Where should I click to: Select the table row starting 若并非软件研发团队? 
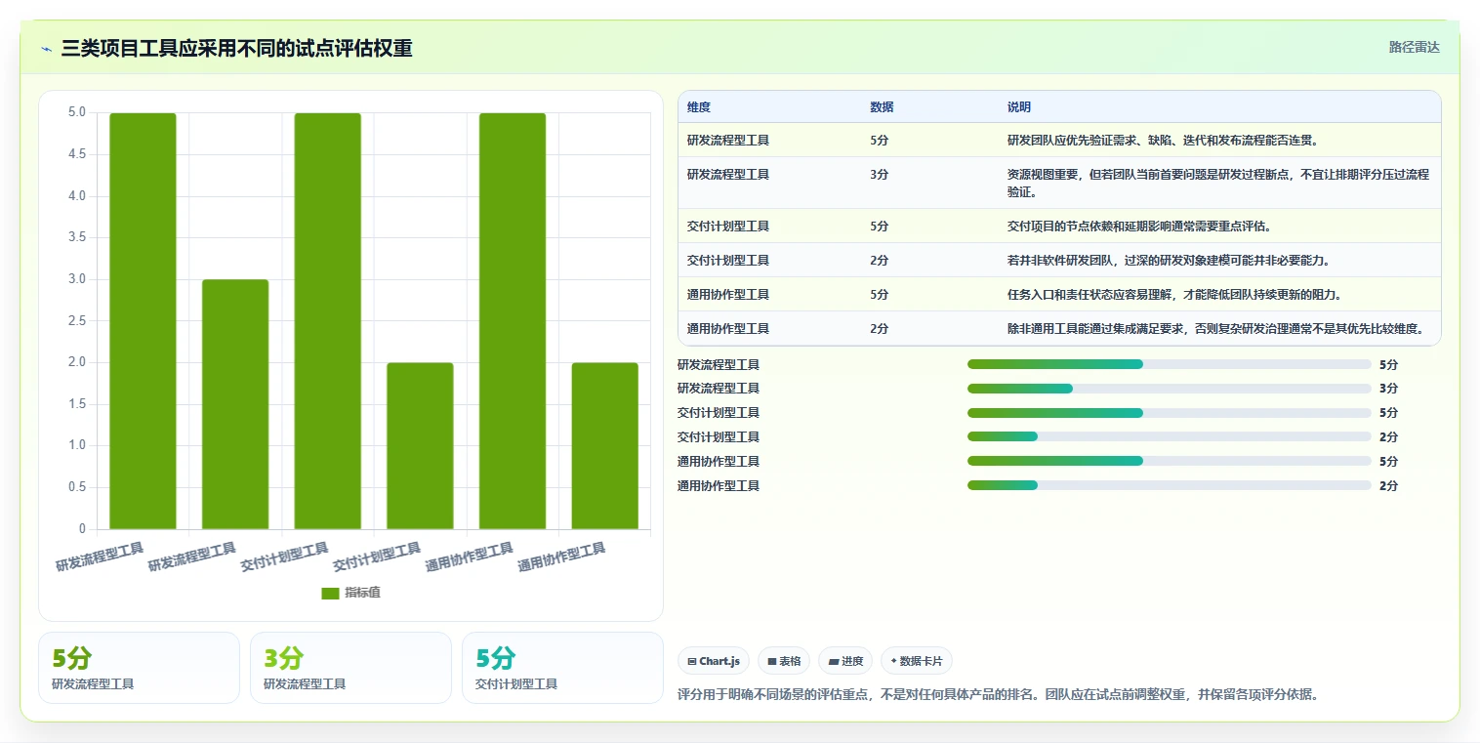pos(1059,260)
